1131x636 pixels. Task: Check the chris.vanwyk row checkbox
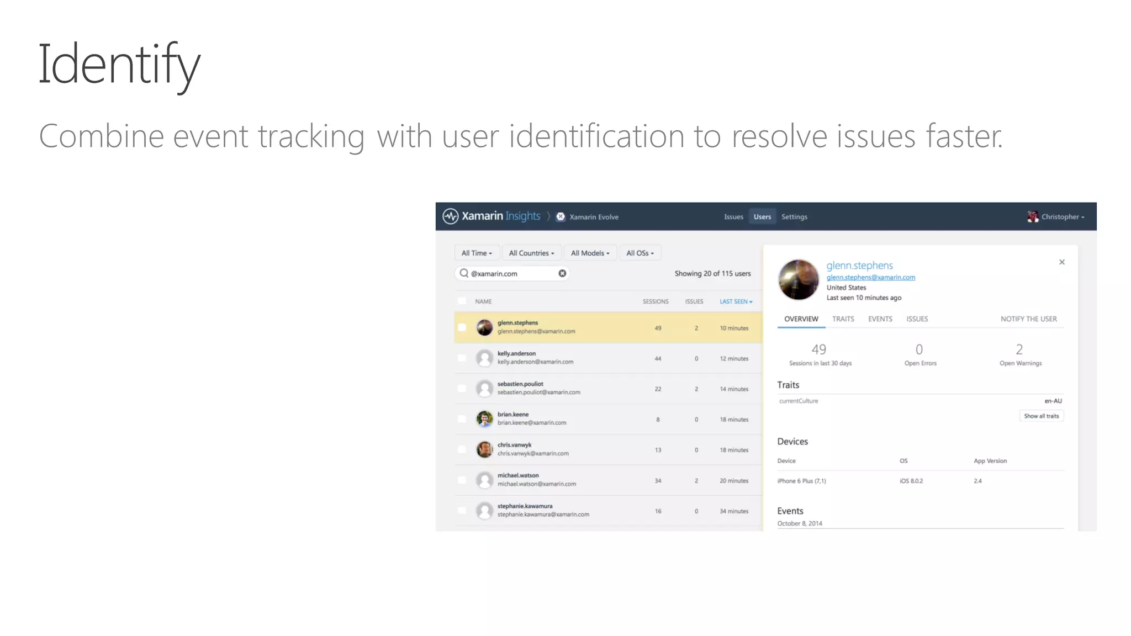(x=462, y=449)
